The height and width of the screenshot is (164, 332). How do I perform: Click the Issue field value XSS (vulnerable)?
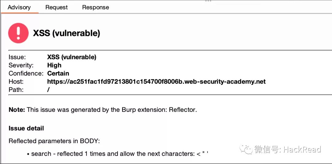coord(72,57)
